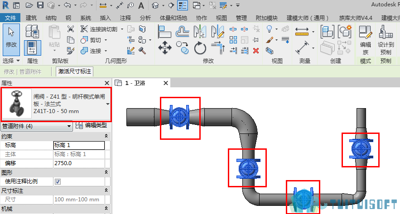400x214 pixels.
Task: Delete selection with the red X icon
Action: pyautogui.click(x=256, y=51)
